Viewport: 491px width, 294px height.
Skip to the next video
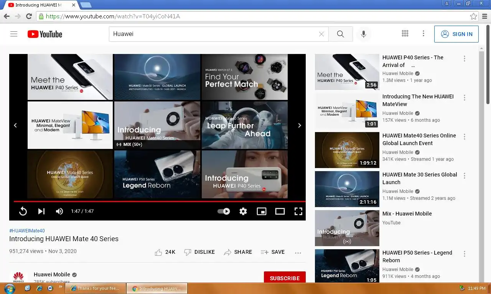pyautogui.click(x=41, y=211)
